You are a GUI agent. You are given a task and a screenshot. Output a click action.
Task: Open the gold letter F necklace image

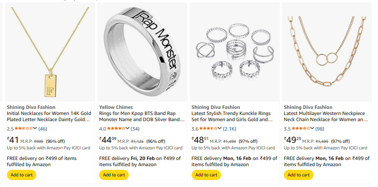(50, 52)
